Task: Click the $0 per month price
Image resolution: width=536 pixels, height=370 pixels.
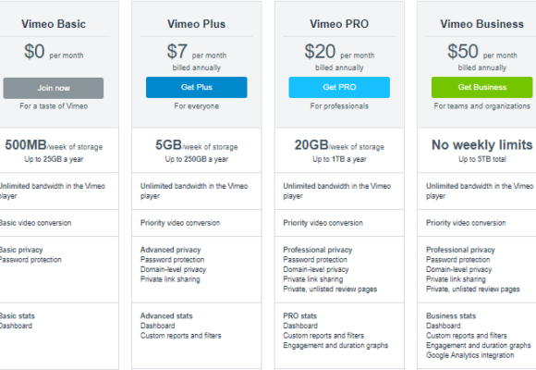Action: (x=54, y=52)
